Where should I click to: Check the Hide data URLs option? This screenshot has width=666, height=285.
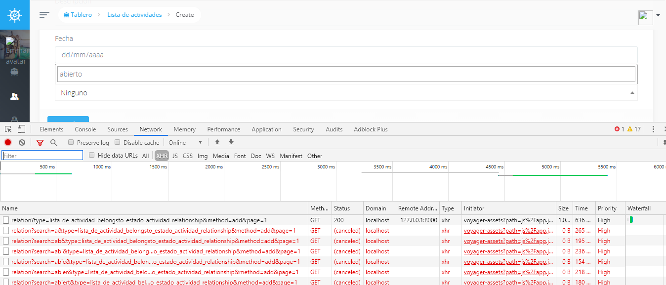(91, 155)
